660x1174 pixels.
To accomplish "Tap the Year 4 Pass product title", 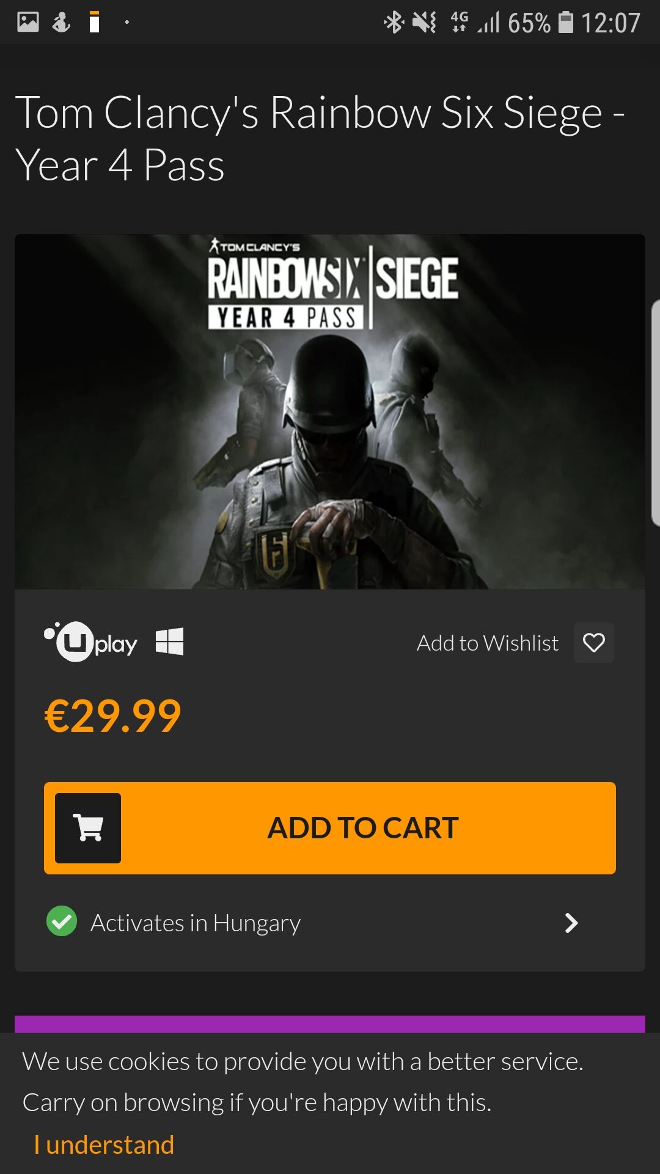I will [320, 139].
